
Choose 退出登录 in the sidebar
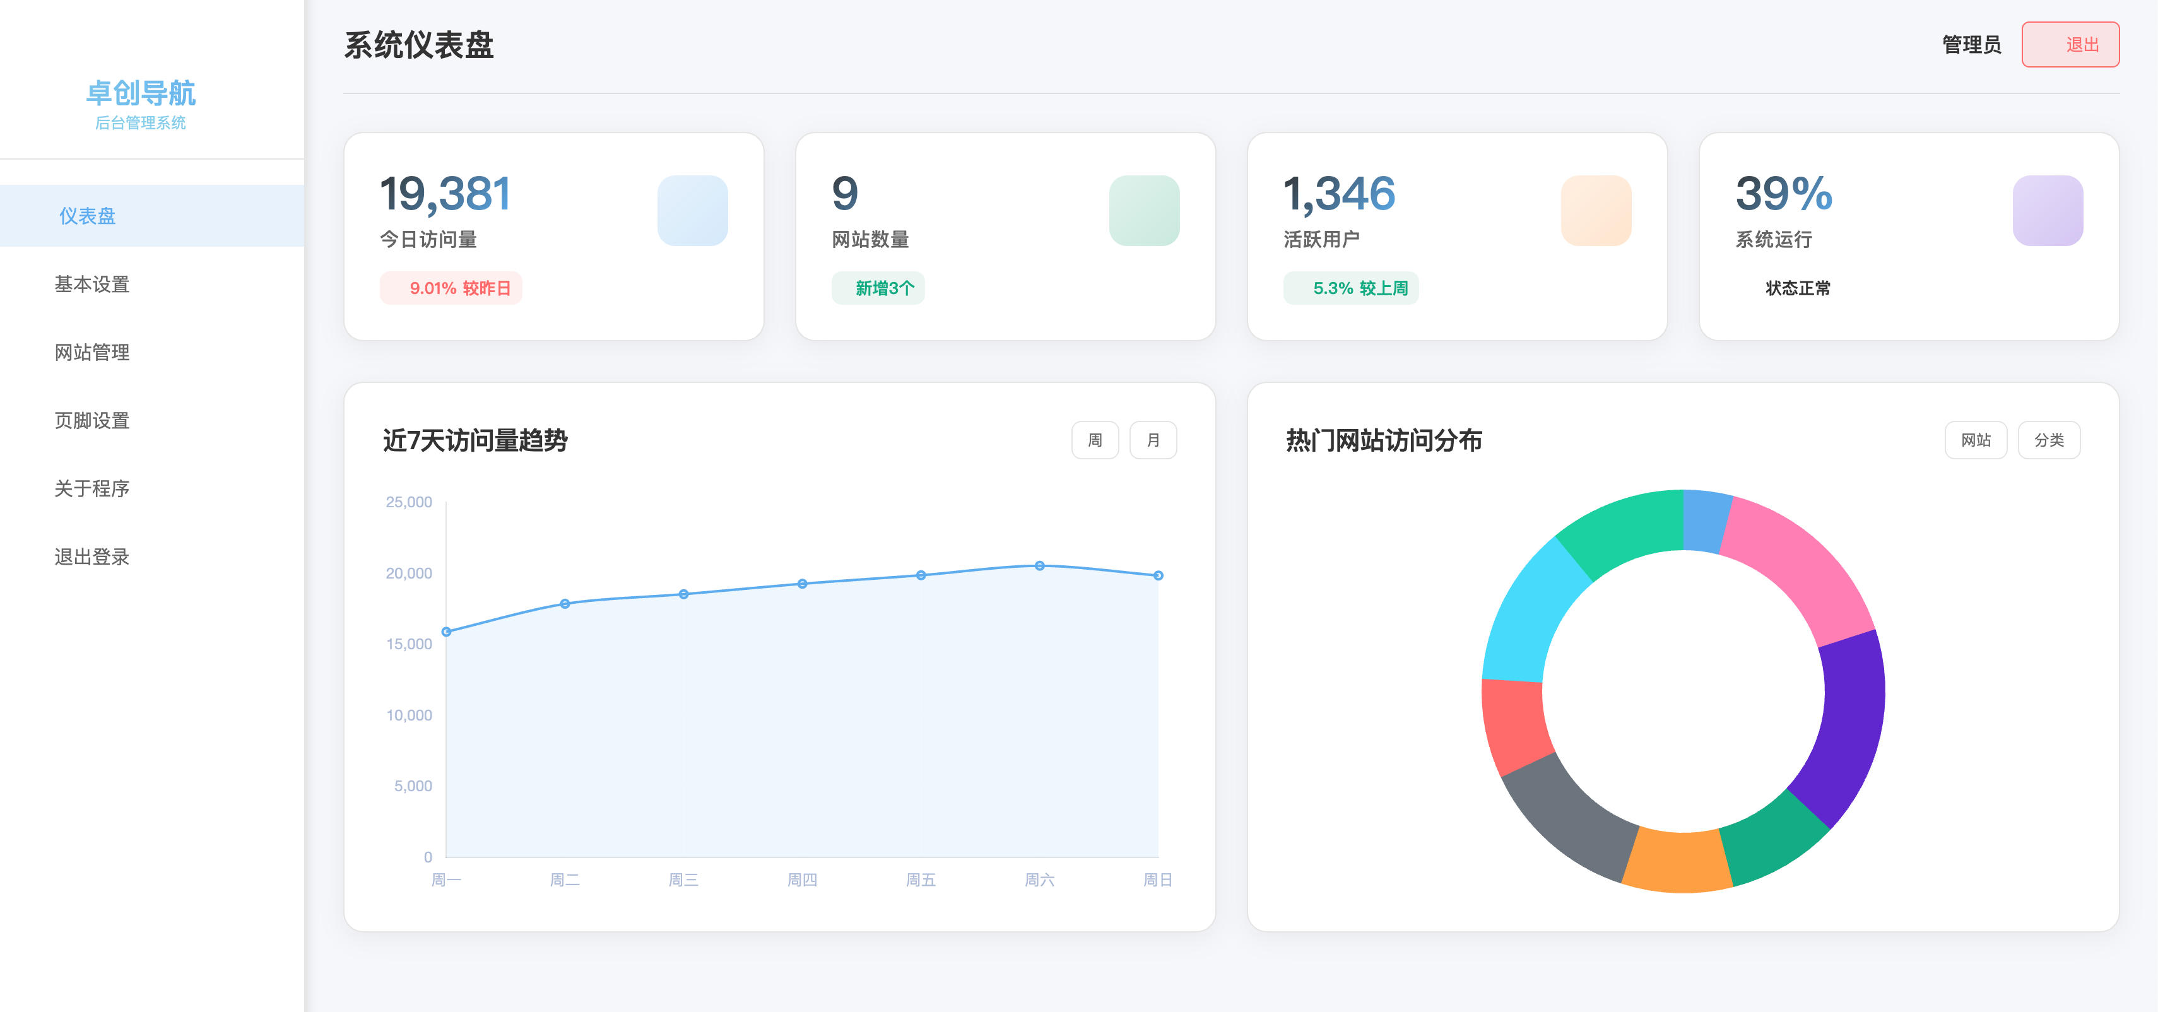pos(151,556)
